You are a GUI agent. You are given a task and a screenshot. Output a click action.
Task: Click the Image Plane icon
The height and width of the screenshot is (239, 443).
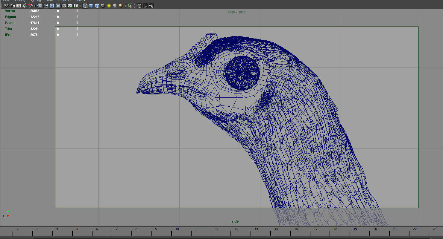tap(25, 6)
